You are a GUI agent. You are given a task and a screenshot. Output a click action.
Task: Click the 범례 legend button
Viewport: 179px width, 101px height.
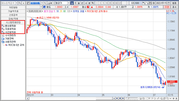pos(174,3)
